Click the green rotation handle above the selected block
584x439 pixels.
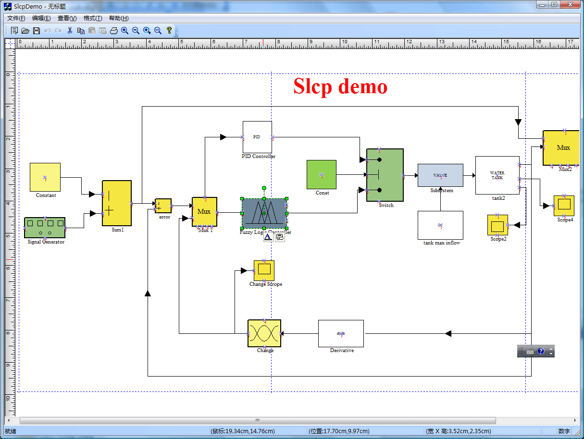(264, 188)
